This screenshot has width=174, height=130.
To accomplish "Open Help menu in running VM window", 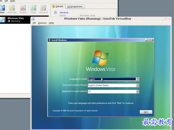I will pos(51,23).
